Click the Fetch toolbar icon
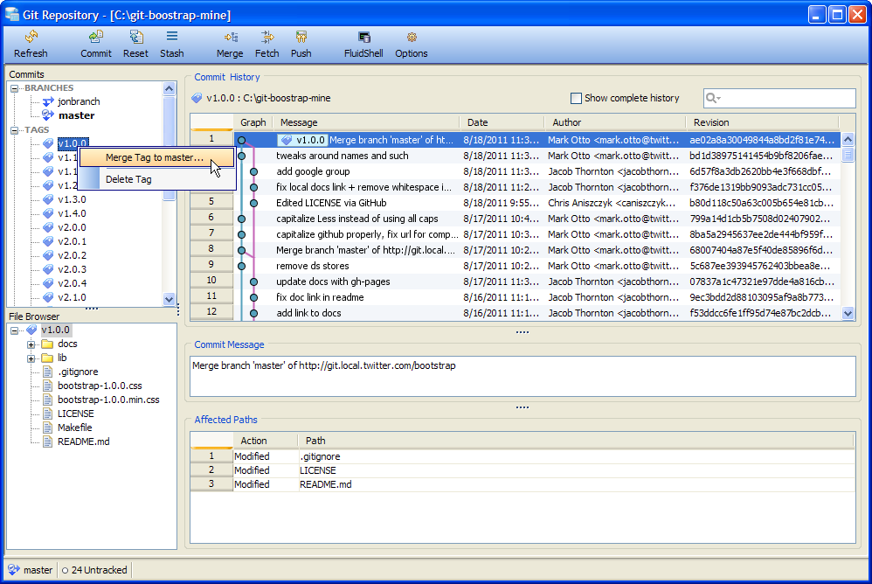 click(267, 38)
